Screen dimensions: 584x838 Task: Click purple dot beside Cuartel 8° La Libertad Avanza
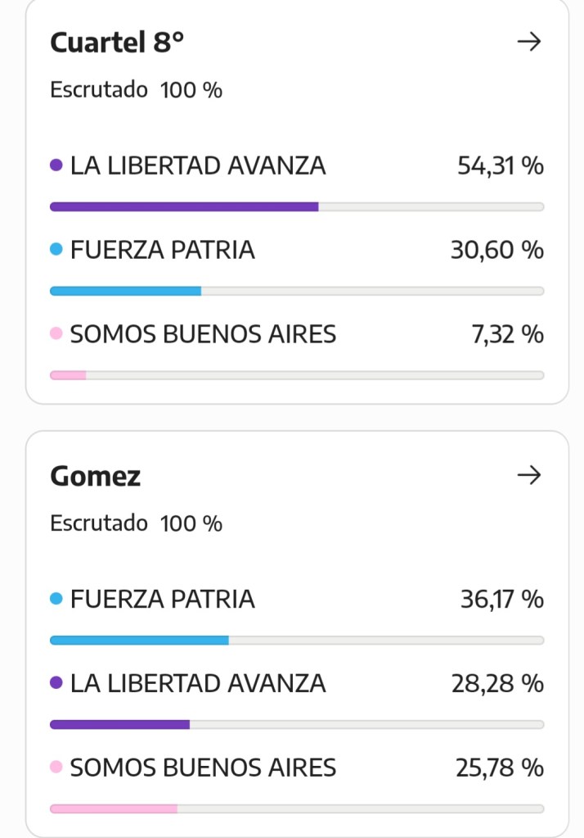(56, 165)
